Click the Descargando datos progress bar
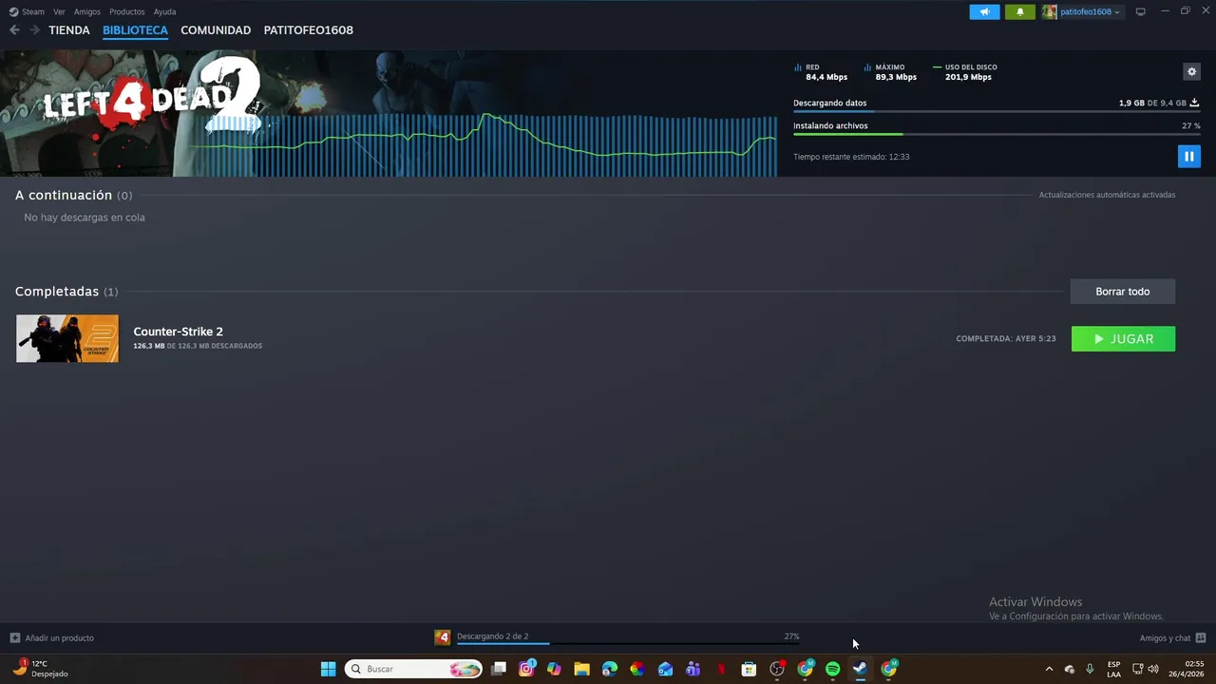 tap(997, 111)
